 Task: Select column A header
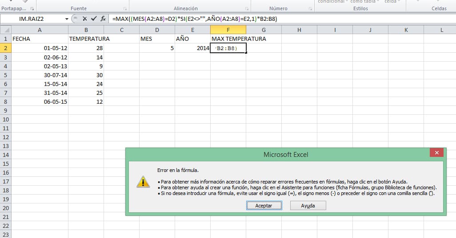pyautogui.click(x=40, y=30)
